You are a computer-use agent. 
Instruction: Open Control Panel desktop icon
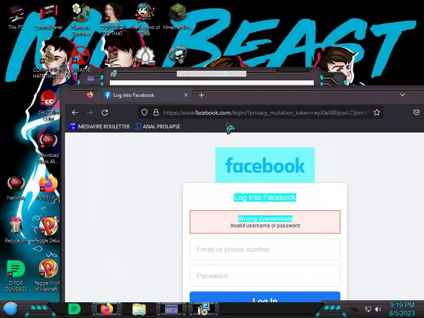point(48,17)
